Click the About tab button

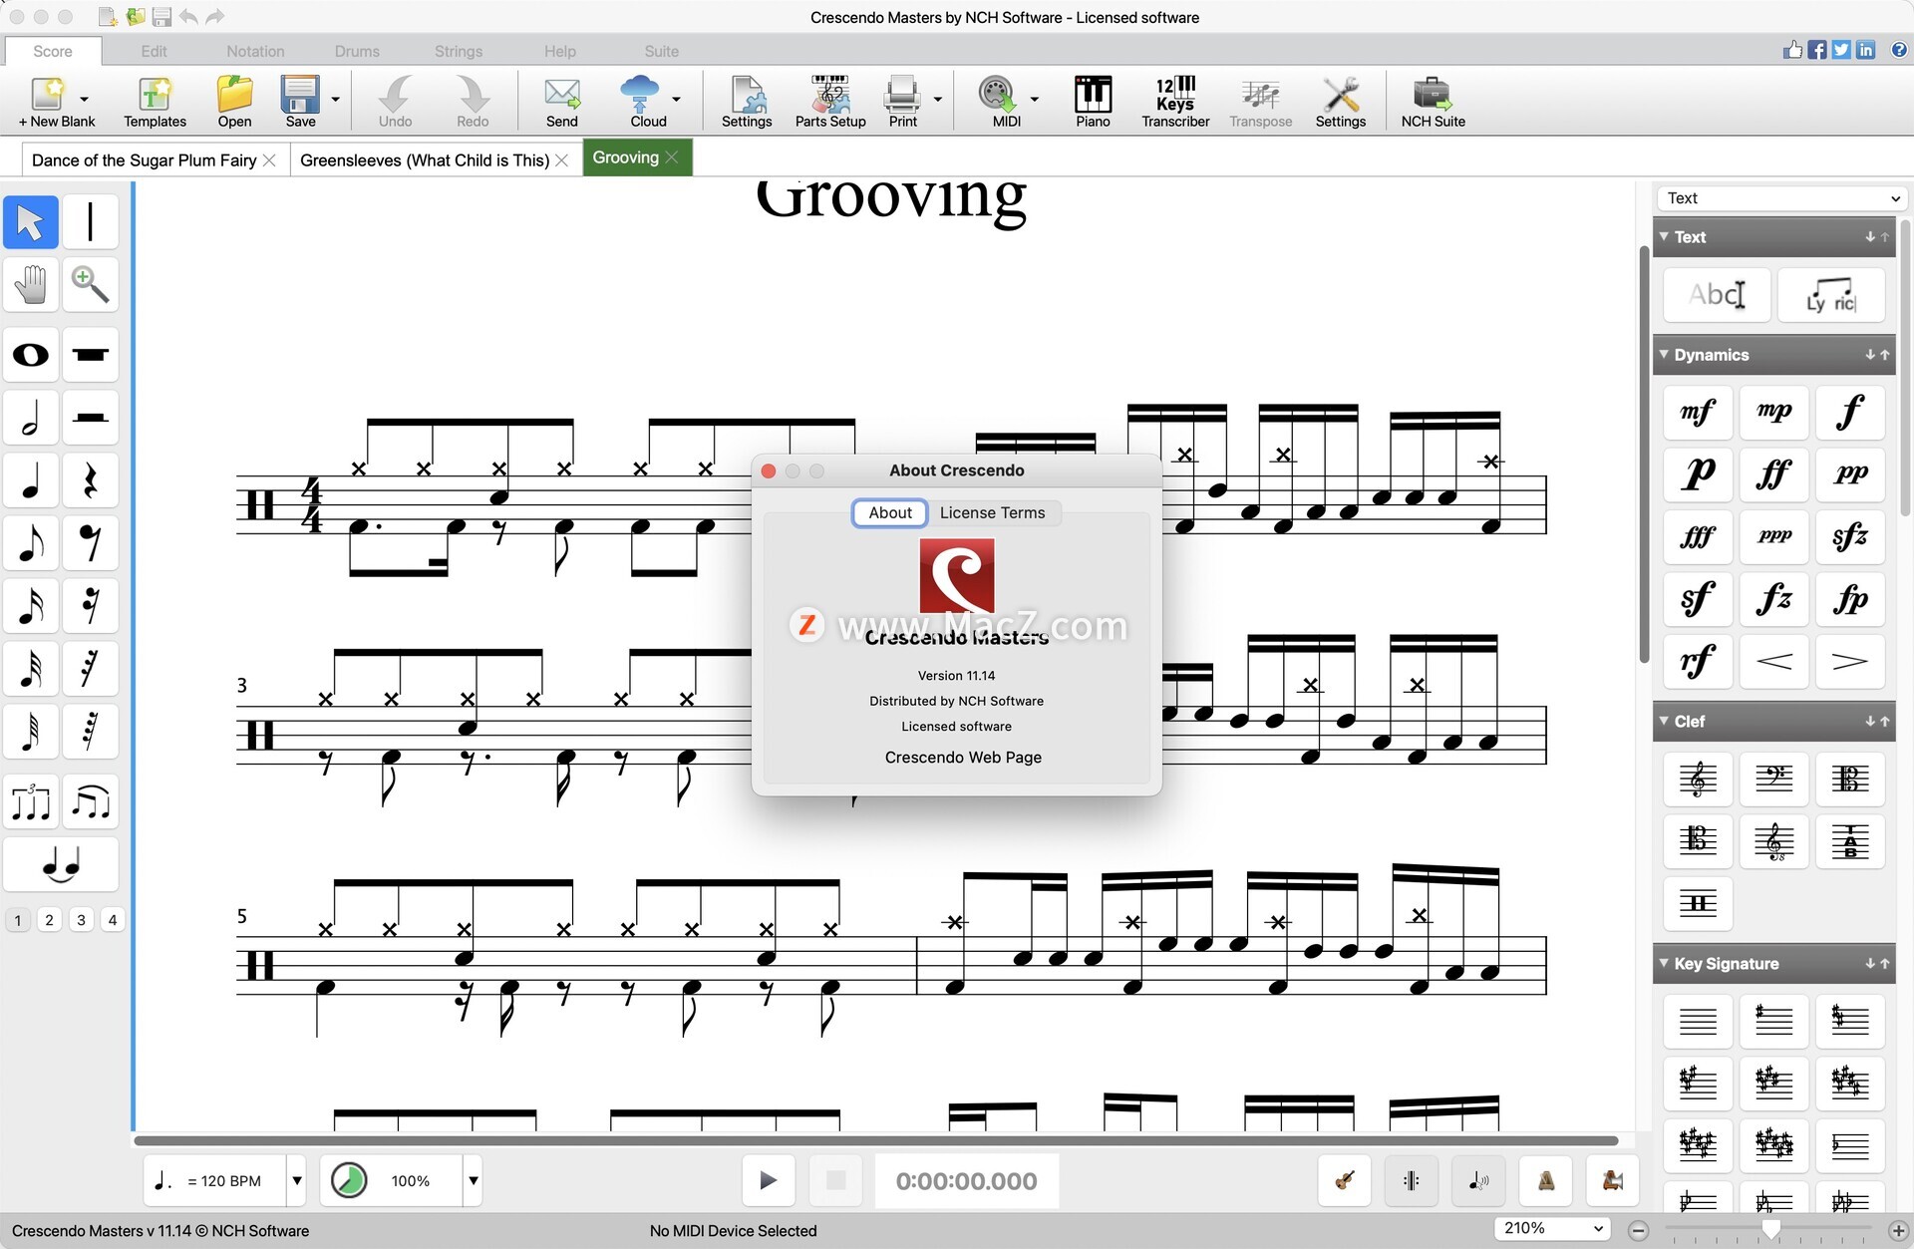tap(890, 512)
